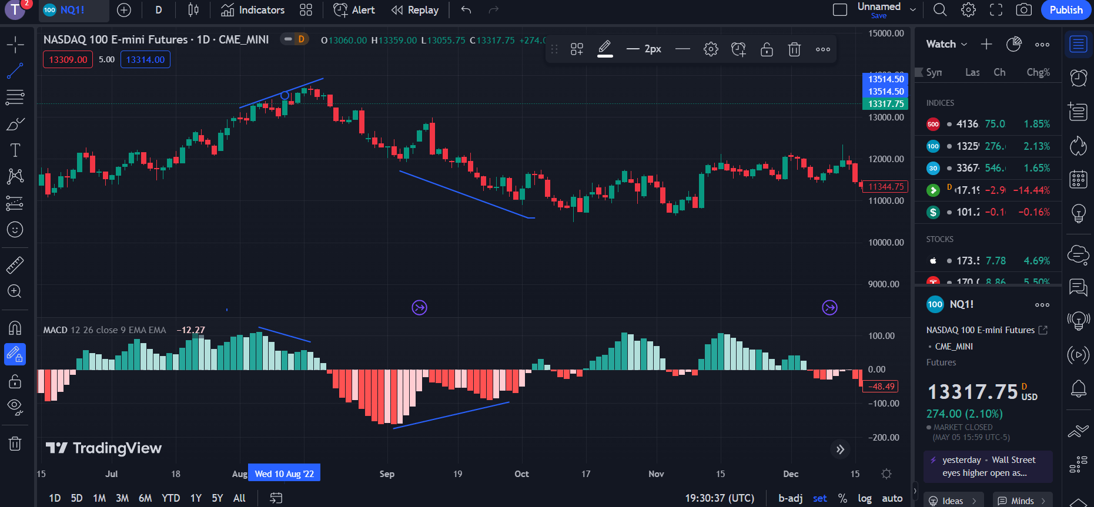Open more options in floating drawing toolbar
The width and height of the screenshot is (1094, 507).
click(x=823, y=49)
